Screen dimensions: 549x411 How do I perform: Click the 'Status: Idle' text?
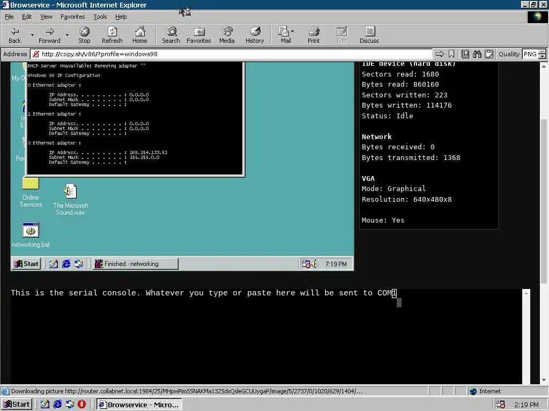[x=387, y=116]
